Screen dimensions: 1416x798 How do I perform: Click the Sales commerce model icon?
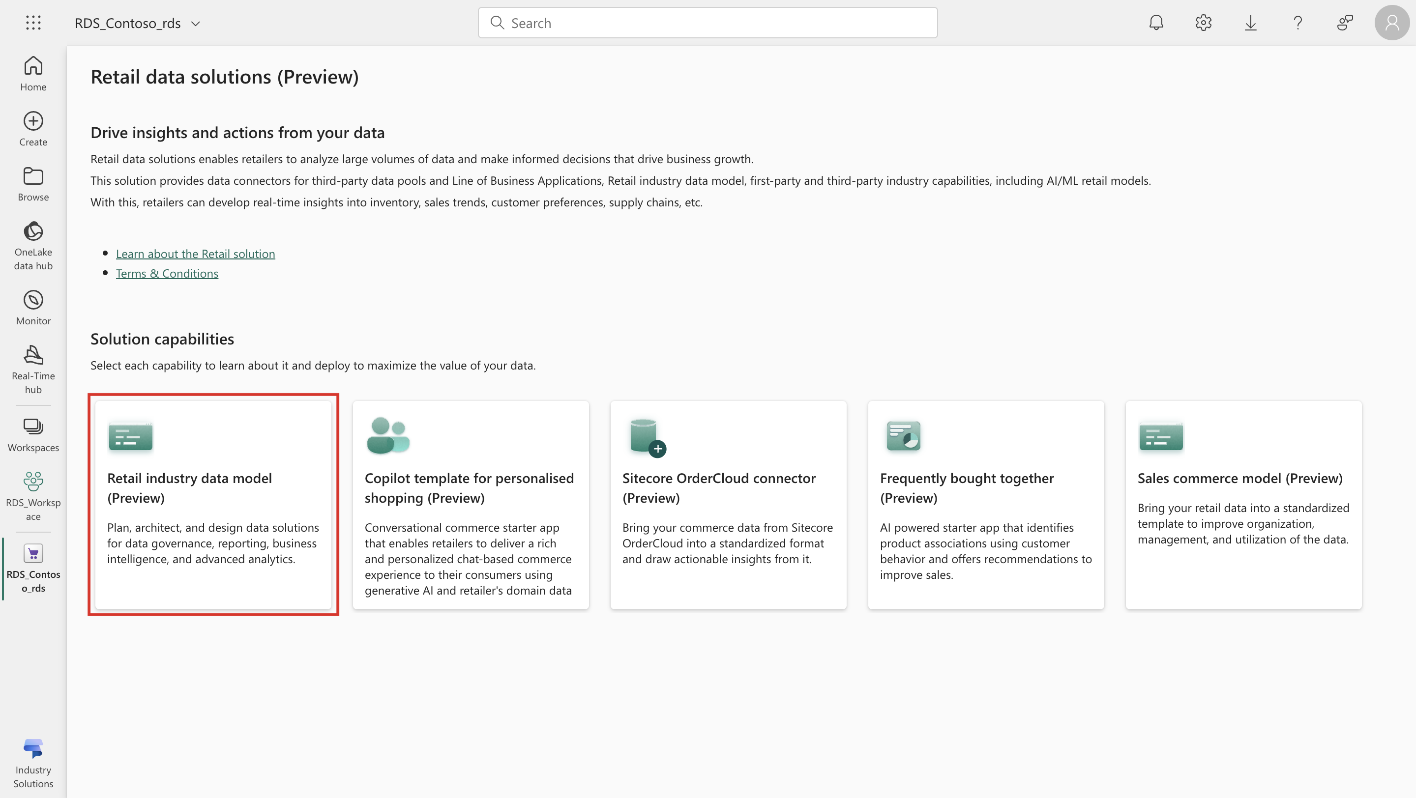click(x=1161, y=436)
